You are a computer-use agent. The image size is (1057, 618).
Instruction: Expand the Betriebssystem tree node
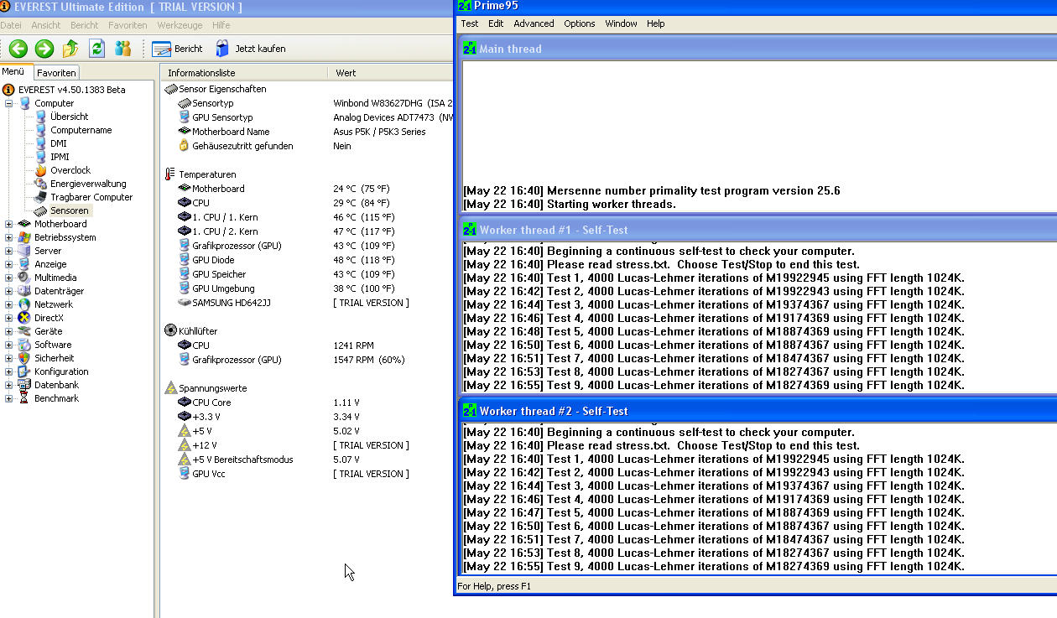[9, 237]
